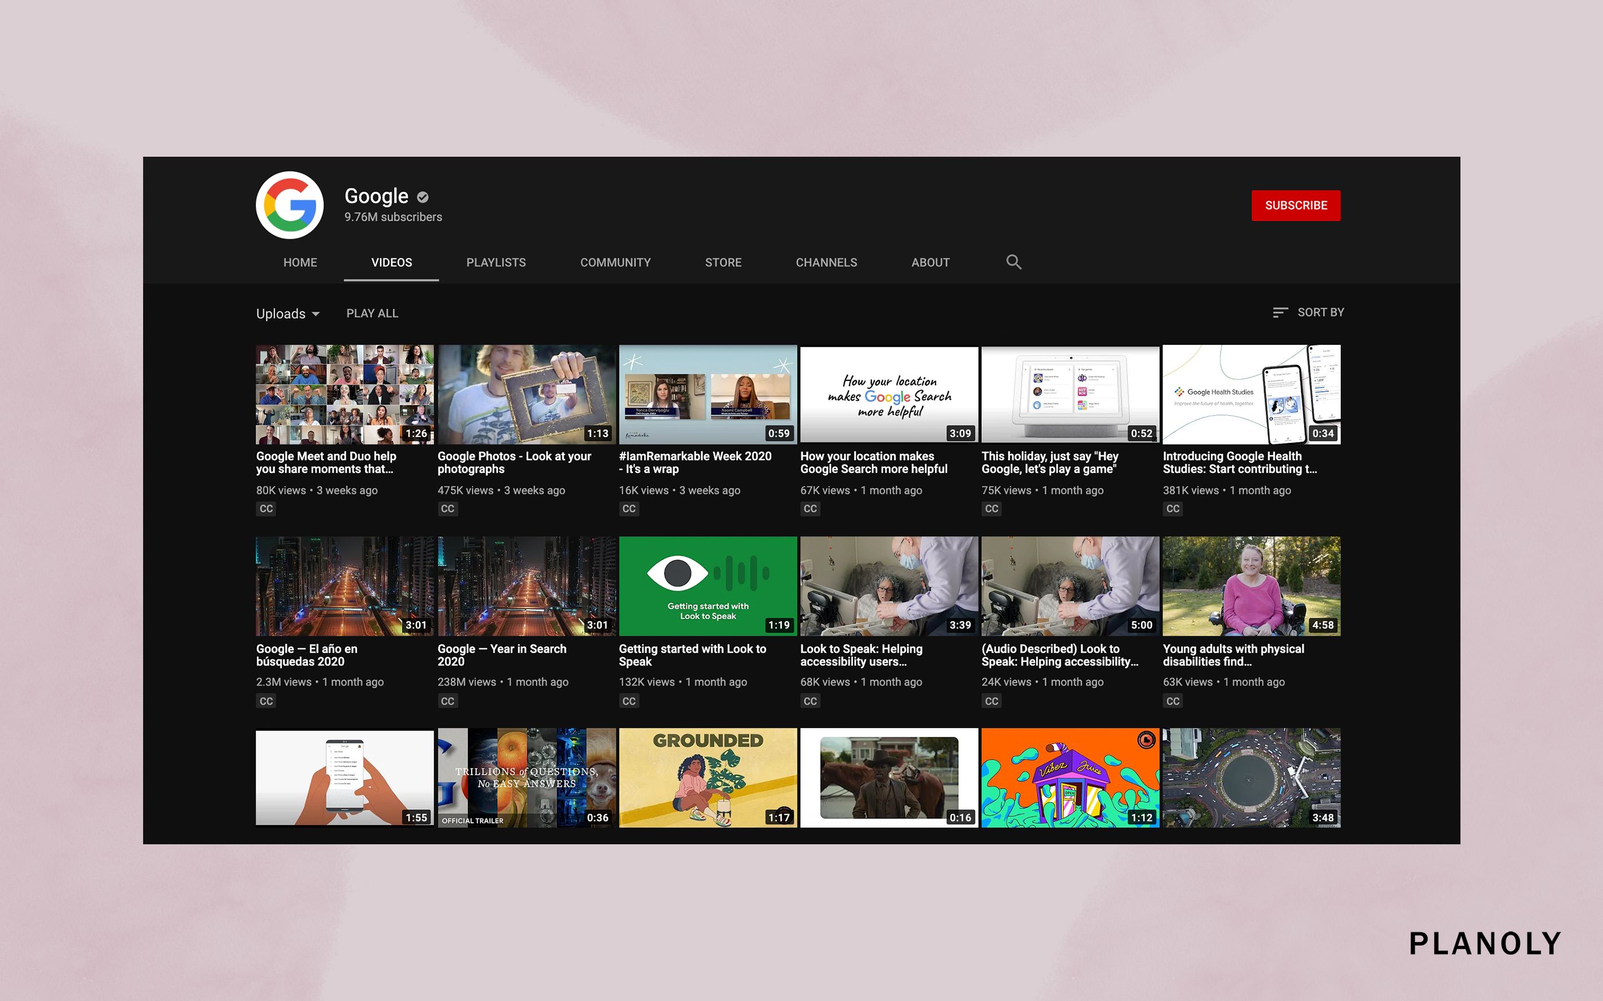Screen dimensions: 1603x1001
Task: Click the Sort By filter icon
Action: pos(1280,312)
